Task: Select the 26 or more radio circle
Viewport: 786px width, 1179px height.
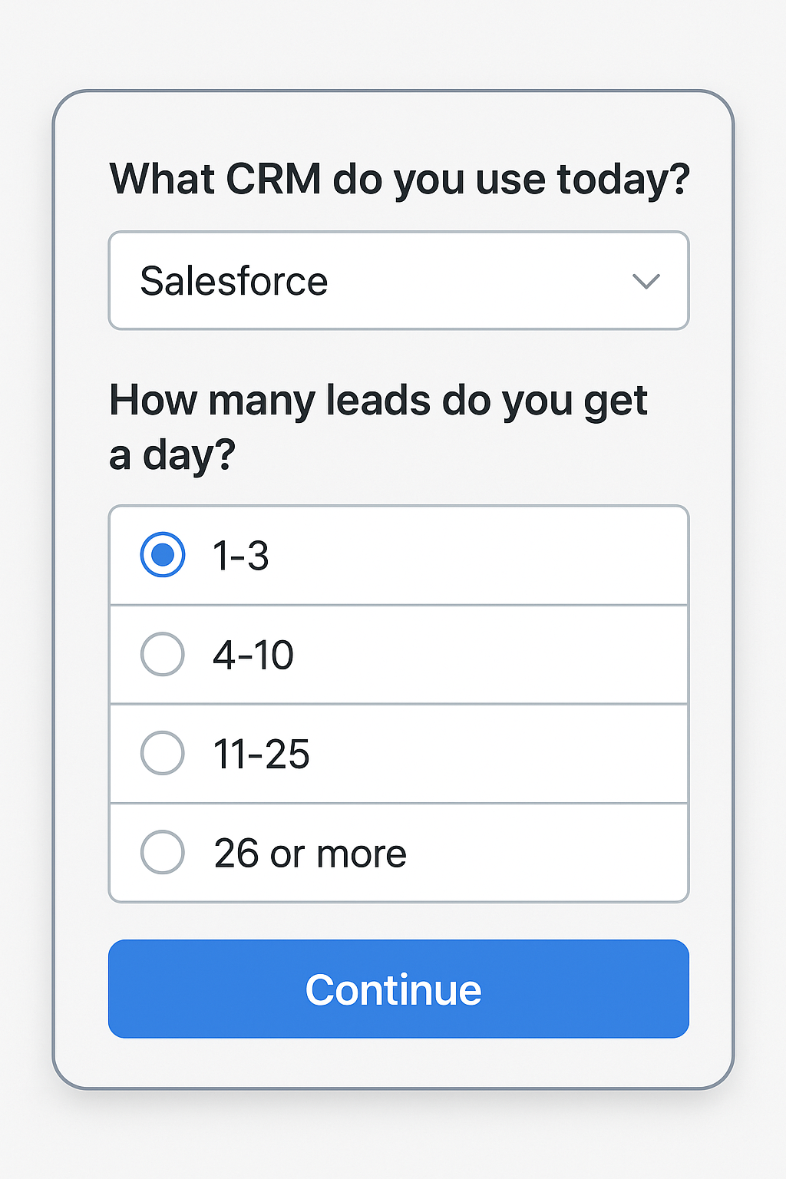Action: [163, 852]
